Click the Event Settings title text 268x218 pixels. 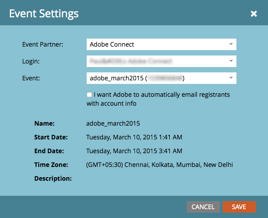click(x=44, y=14)
